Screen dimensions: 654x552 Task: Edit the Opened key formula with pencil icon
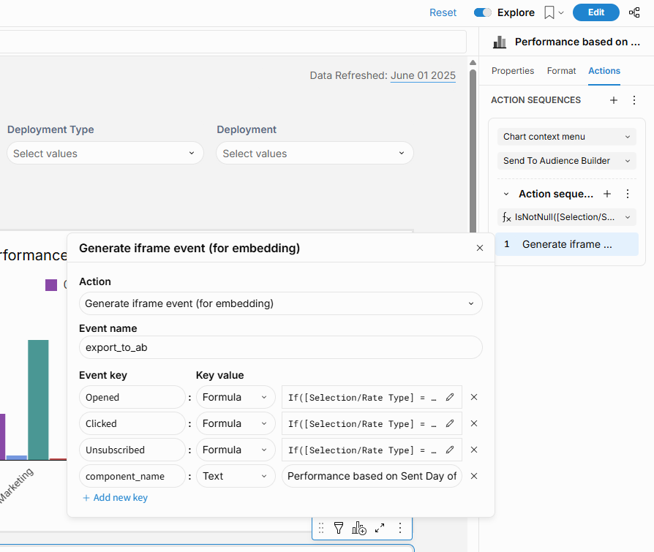[x=450, y=397]
